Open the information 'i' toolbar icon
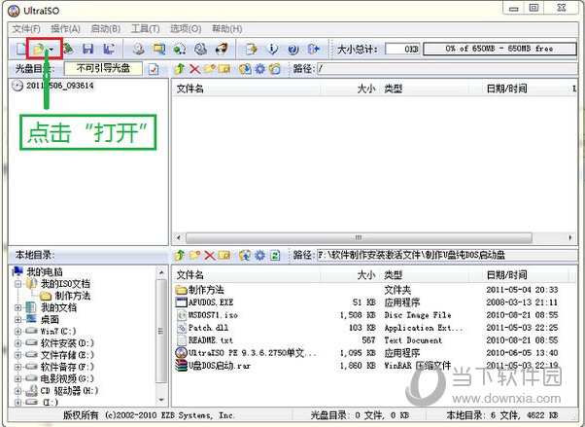Viewport: 585px width, 427px height. point(273,49)
